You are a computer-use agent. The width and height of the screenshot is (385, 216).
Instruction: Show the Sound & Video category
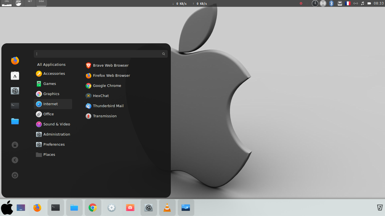(53, 124)
